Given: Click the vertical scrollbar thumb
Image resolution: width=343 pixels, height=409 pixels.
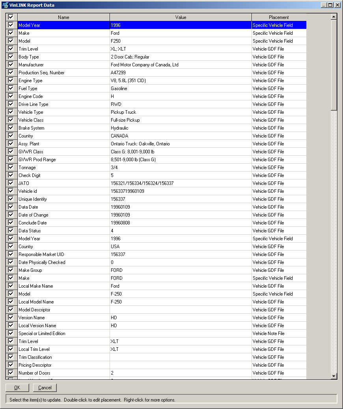Looking at the screenshot, I should (x=334, y=65).
